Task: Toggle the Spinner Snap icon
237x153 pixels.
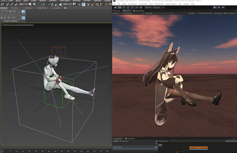Action: [101, 4]
